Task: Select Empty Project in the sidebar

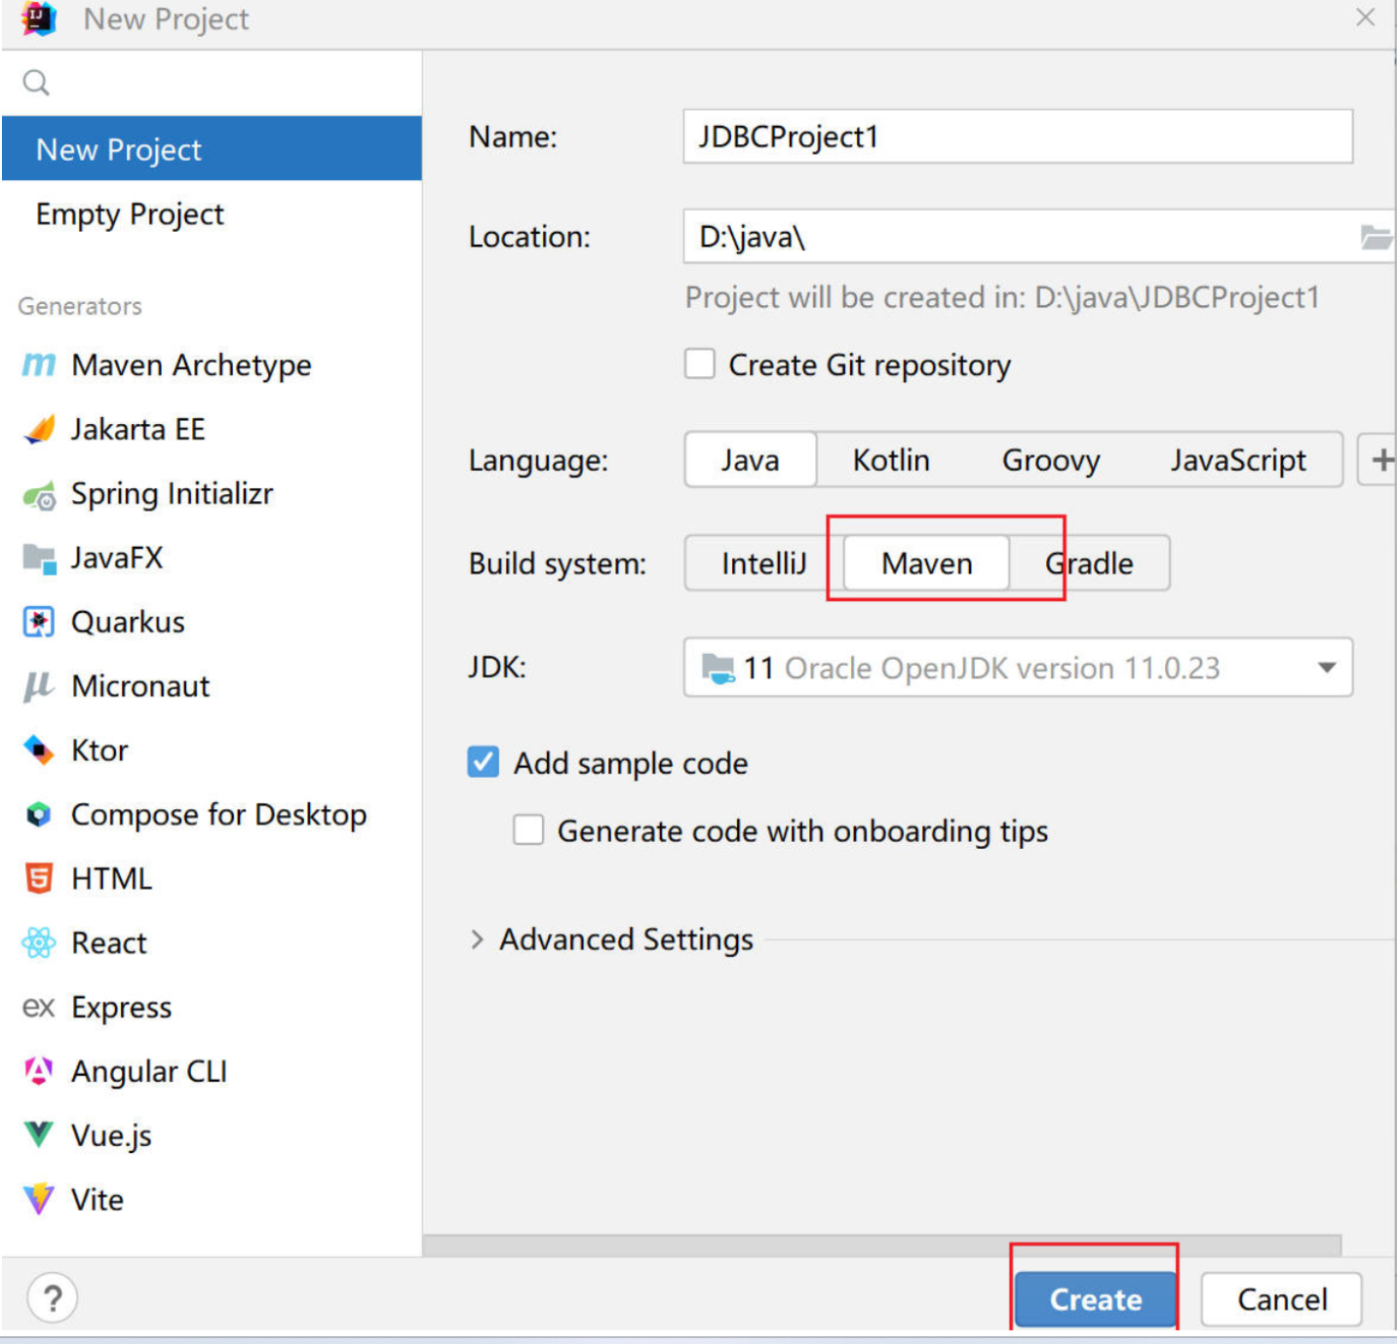Action: click(x=212, y=213)
